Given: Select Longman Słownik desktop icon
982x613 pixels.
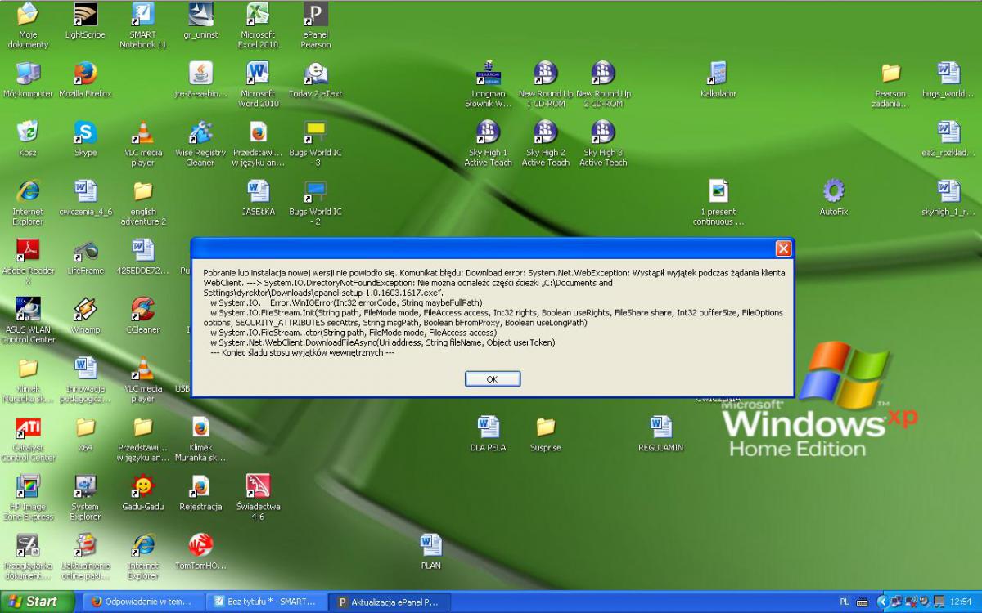Looking at the screenshot, I should tap(489, 85).
